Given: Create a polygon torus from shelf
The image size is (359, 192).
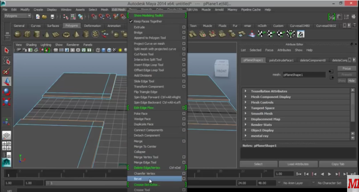Looking at the screenshot, I should 66,34.
